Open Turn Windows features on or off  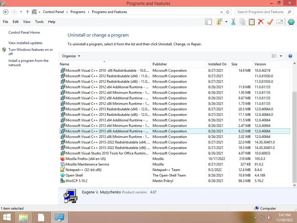click(30, 52)
